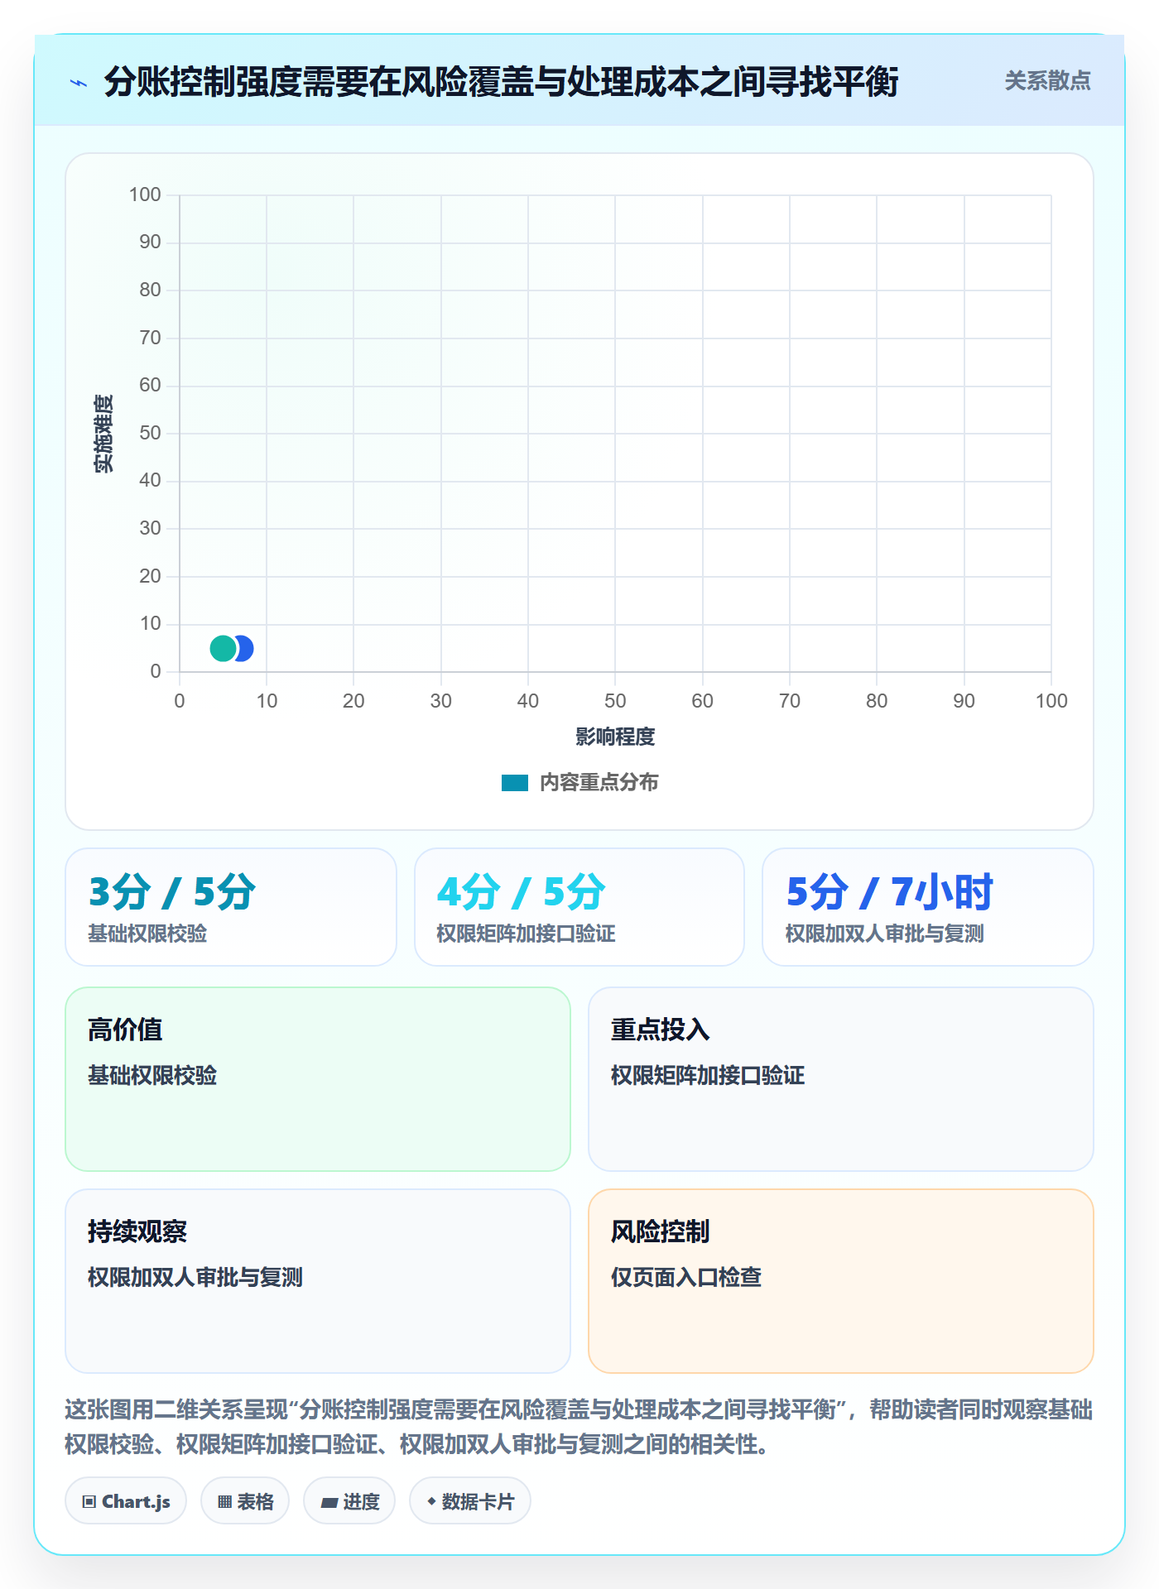Open the 4分 / 5分 权限矩阵加接口验证 card
The width and height of the screenshot is (1159, 1589).
point(579,907)
